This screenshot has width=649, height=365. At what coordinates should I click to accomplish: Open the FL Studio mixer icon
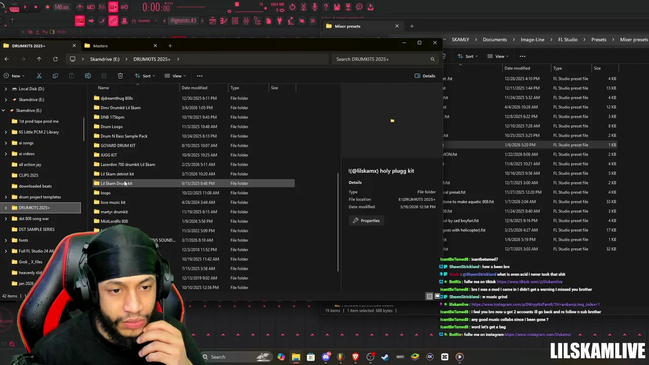coord(246,21)
